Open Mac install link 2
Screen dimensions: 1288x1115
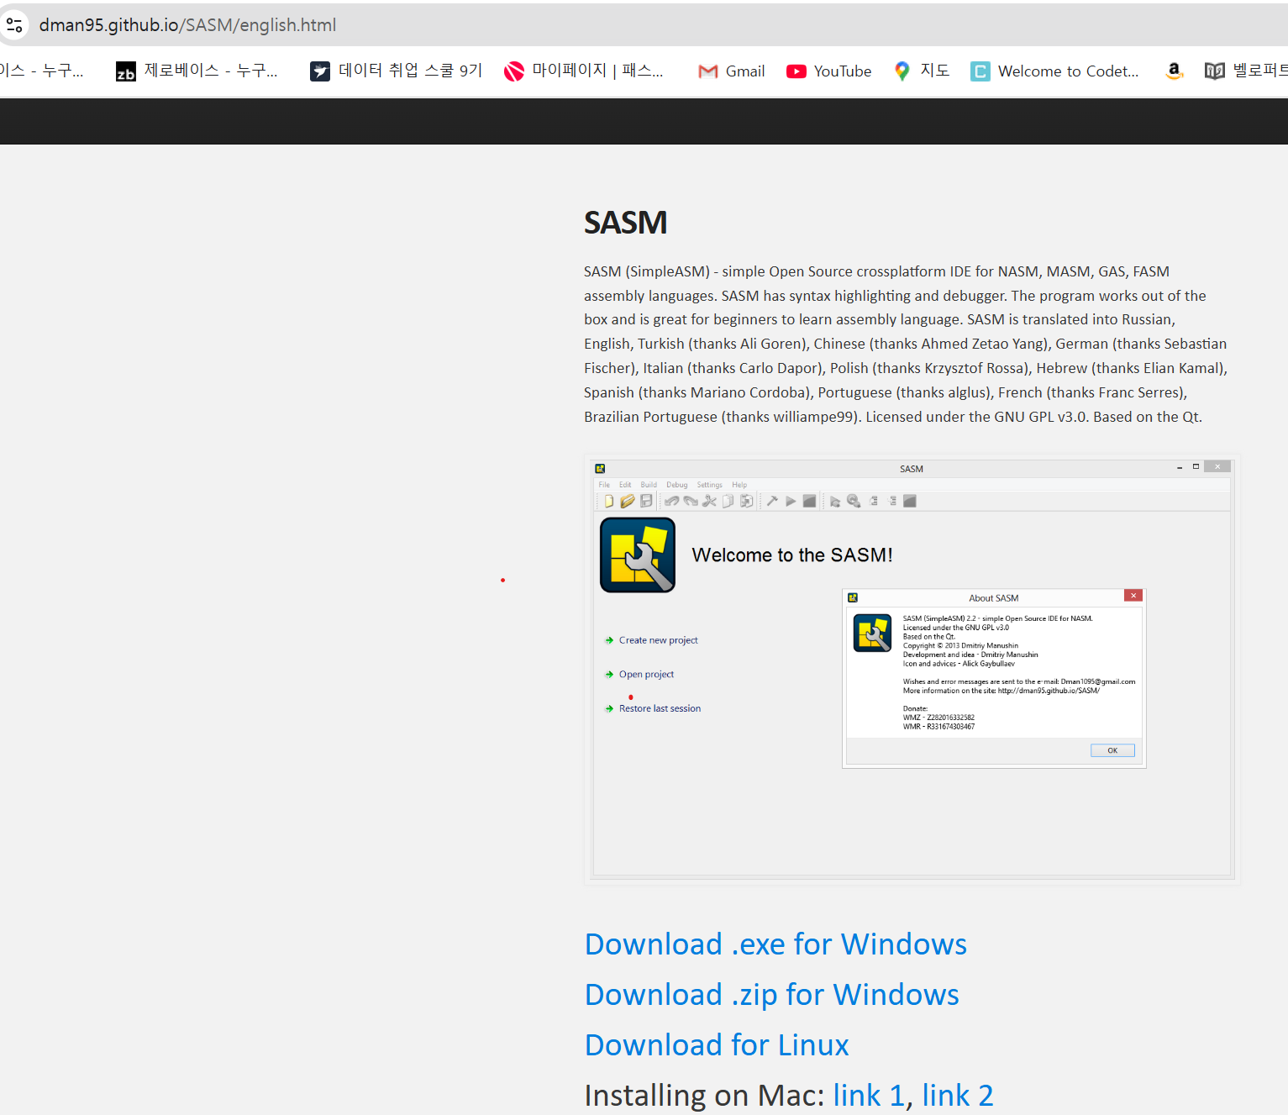(x=958, y=1096)
